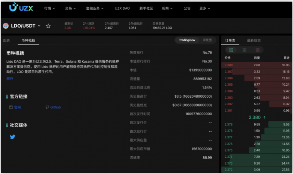Viewport: 293px width, 174px height.
Task: Click the latest price 2.38
Action: pyautogui.click(x=67, y=28)
